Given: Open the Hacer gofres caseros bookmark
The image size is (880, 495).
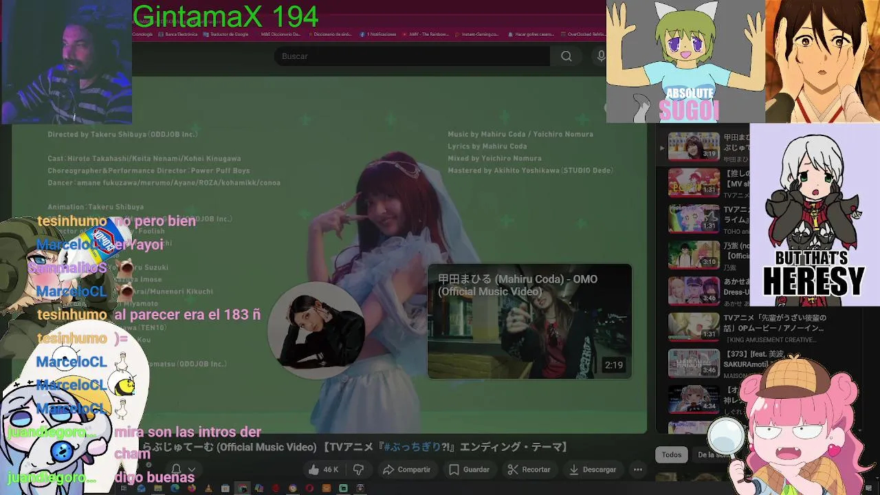Looking at the screenshot, I should [531, 34].
